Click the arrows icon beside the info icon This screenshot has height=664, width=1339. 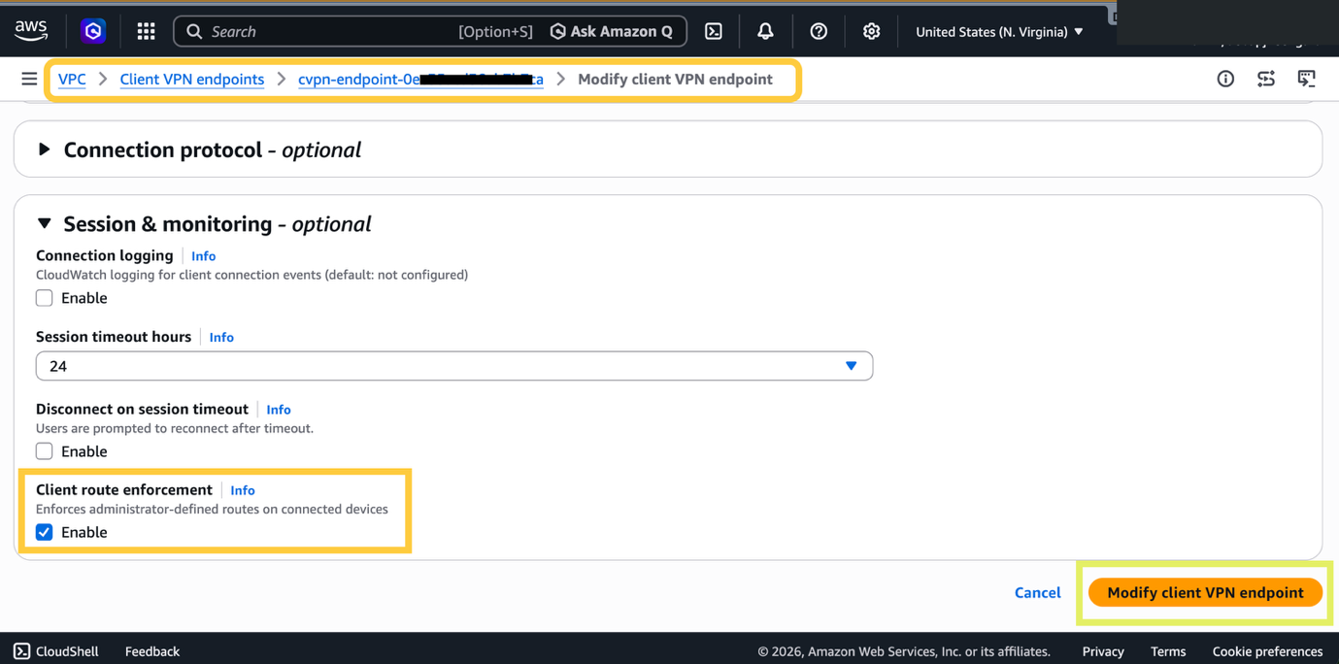1266,79
